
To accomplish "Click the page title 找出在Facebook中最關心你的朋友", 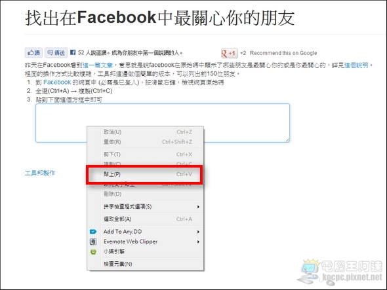I will 160,18.
